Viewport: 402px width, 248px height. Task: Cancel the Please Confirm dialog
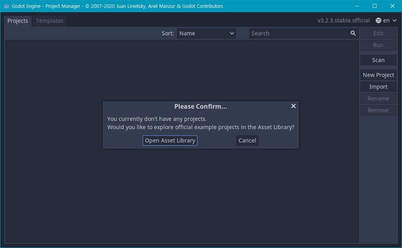tap(247, 140)
